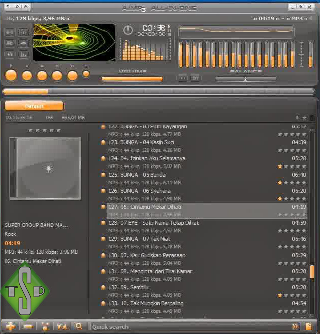Open the playlist misc menu beside the minus icon
Viewport: 320px width, 334px height.
(x=45, y=326)
